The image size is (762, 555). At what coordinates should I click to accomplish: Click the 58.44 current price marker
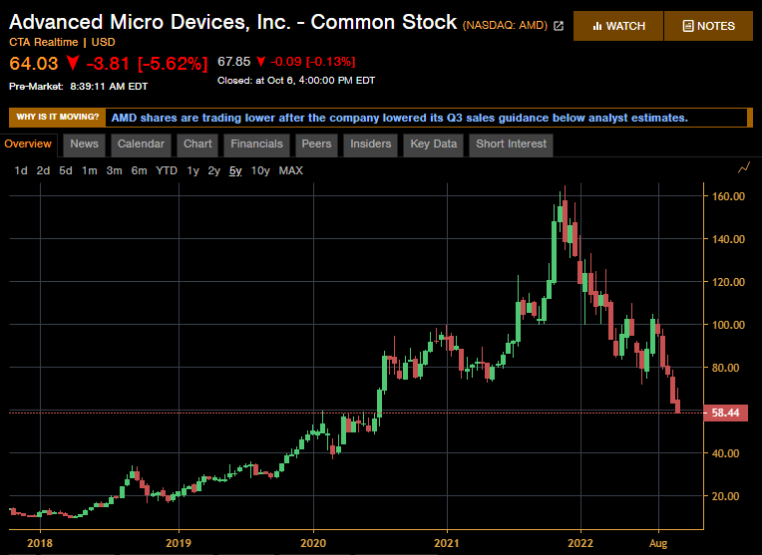[725, 413]
